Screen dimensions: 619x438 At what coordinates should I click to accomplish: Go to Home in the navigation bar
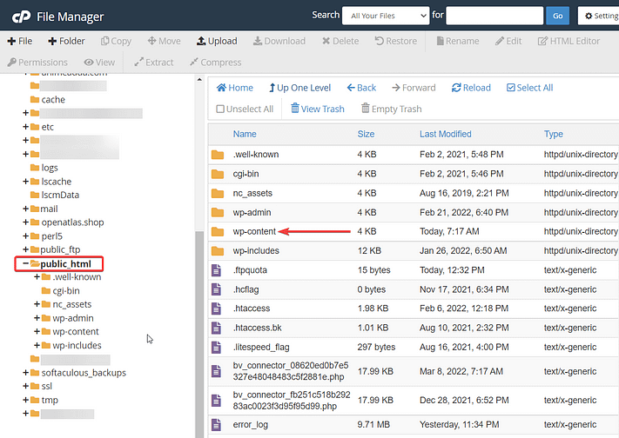[235, 88]
